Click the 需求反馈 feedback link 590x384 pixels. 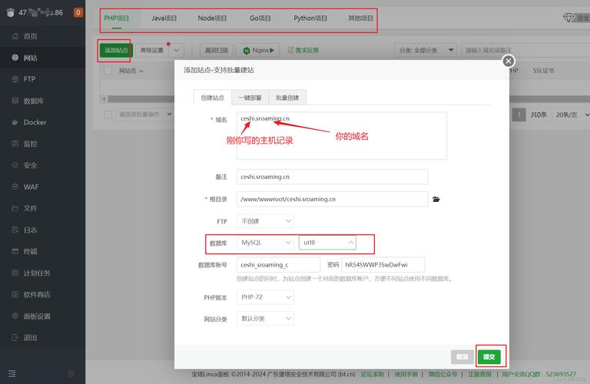(x=303, y=50)
